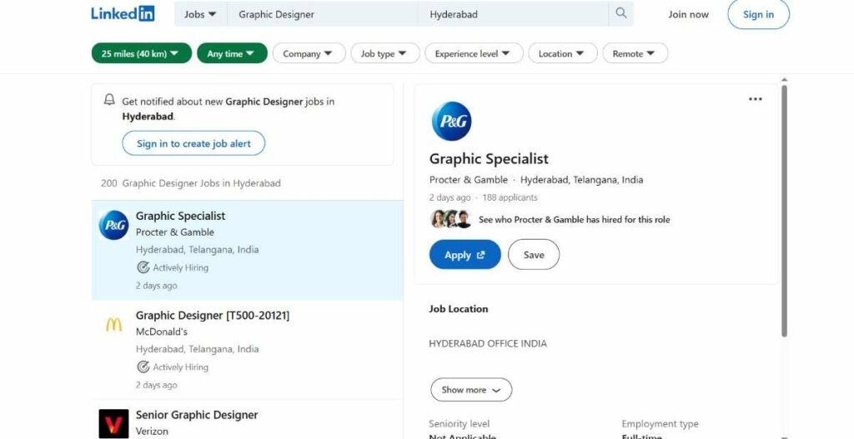The image size is (854, 439).
Task: Open the Jobs dropdown in search bar
Action: click(200, 14)
